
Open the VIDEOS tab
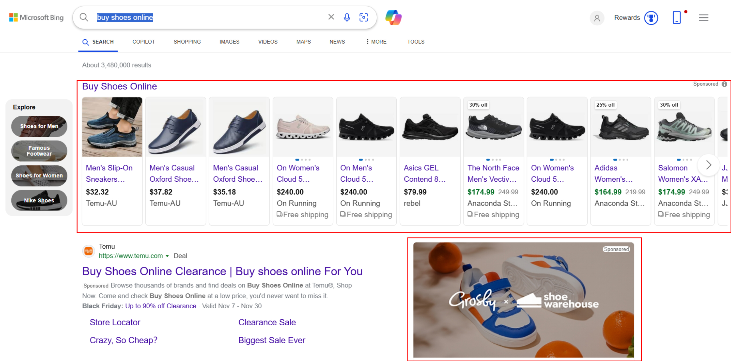[x=268, y=42]
